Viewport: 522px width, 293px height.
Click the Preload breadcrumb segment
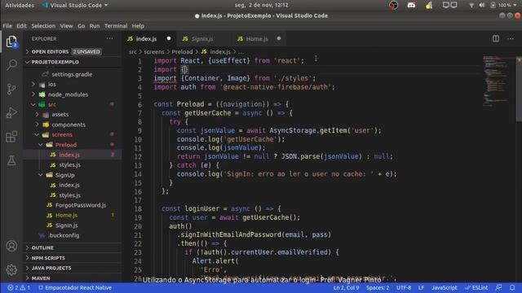click(182, 52)
